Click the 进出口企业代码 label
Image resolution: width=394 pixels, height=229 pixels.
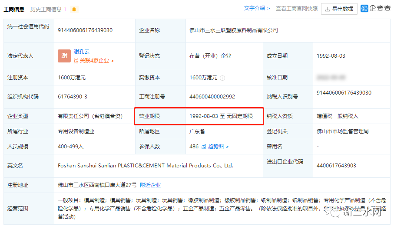coord(285,162)
